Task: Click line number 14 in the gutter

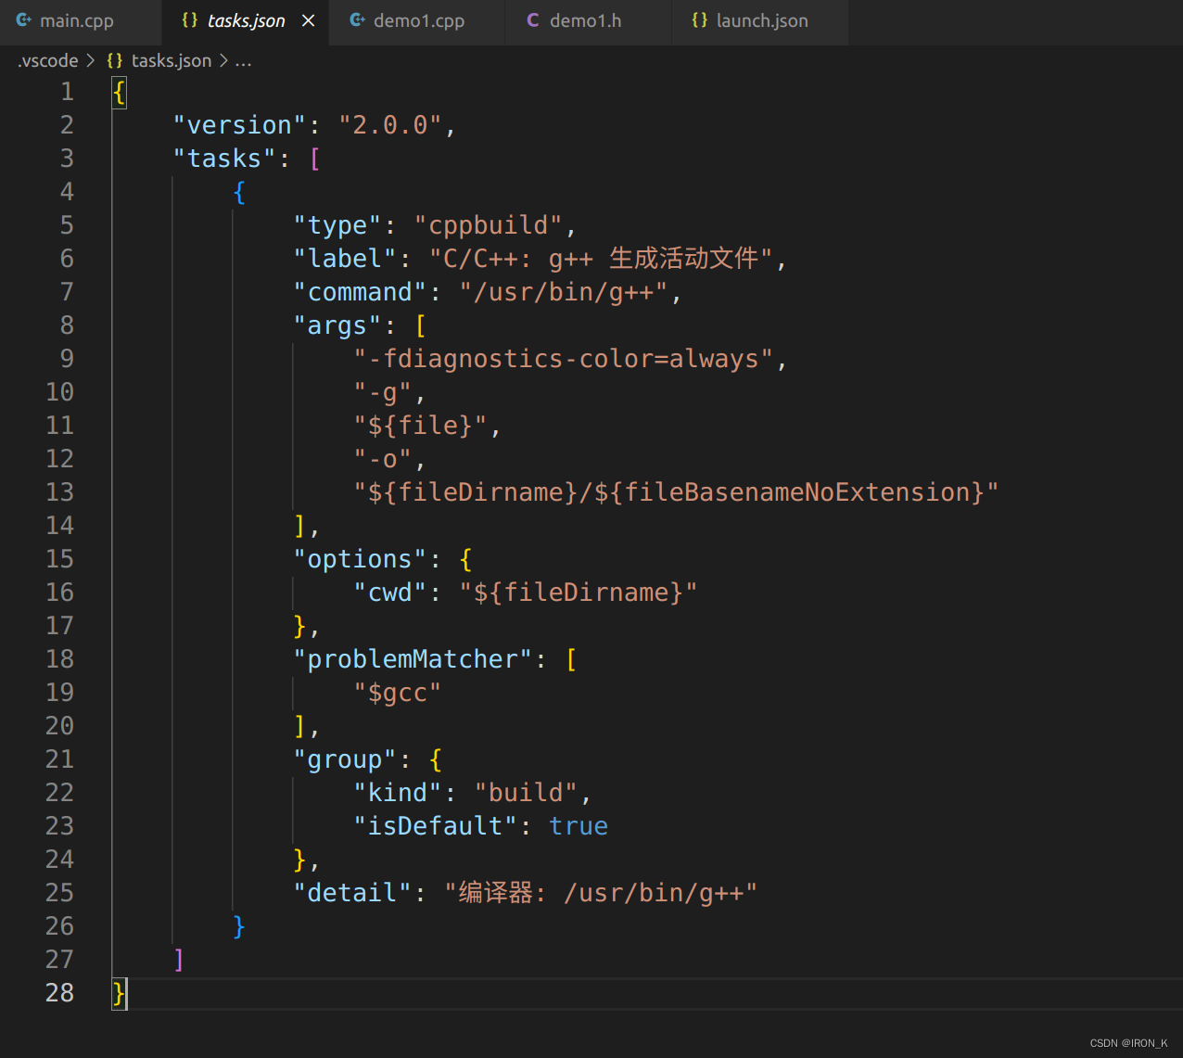Action: [x=59, y=526]
